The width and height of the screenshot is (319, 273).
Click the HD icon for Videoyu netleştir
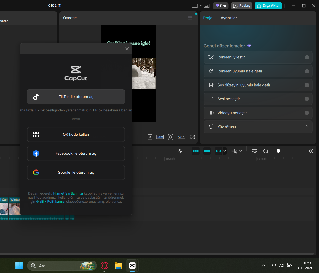(211, 113)
